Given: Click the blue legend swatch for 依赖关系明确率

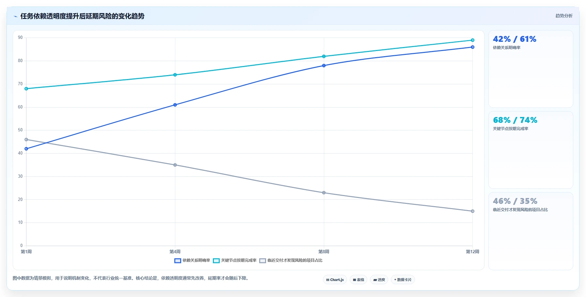Looking at the screenshot, I should 178,261.
